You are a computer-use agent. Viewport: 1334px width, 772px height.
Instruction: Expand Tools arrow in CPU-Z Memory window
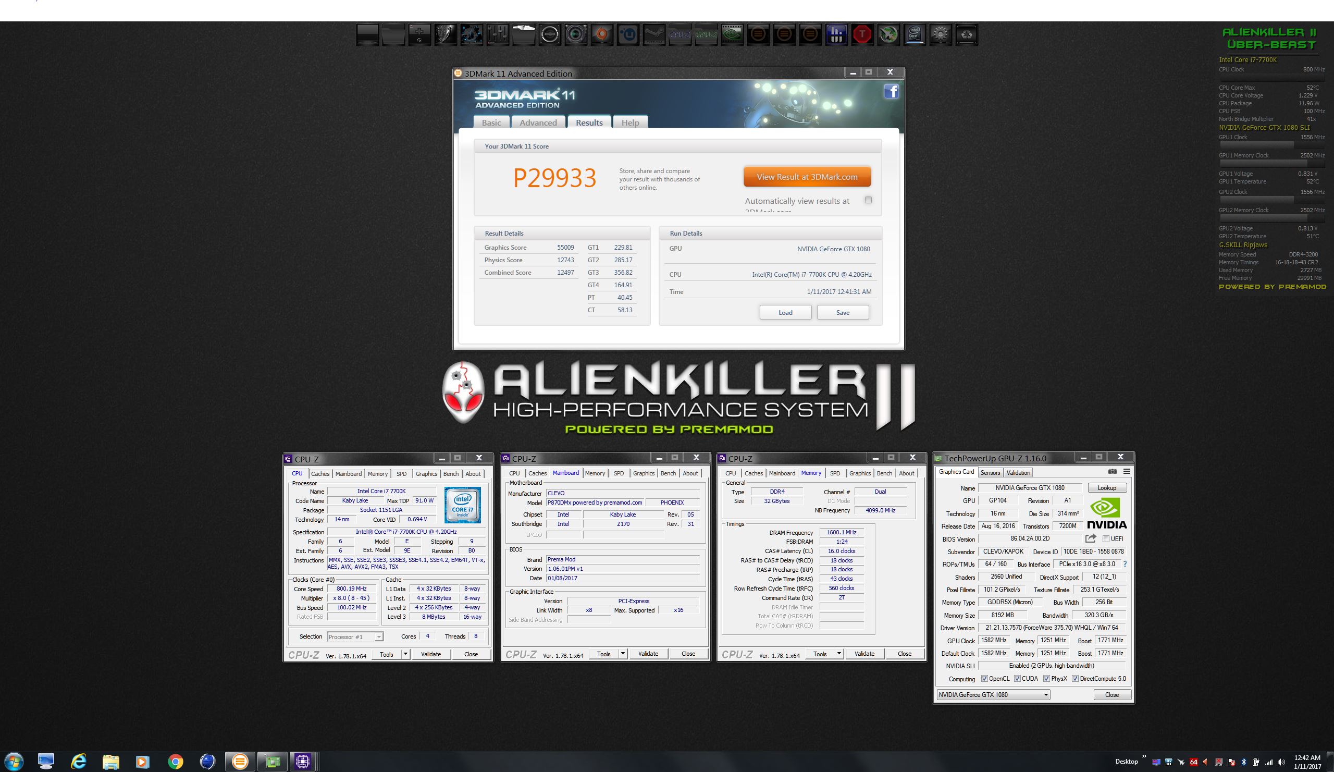839,654
